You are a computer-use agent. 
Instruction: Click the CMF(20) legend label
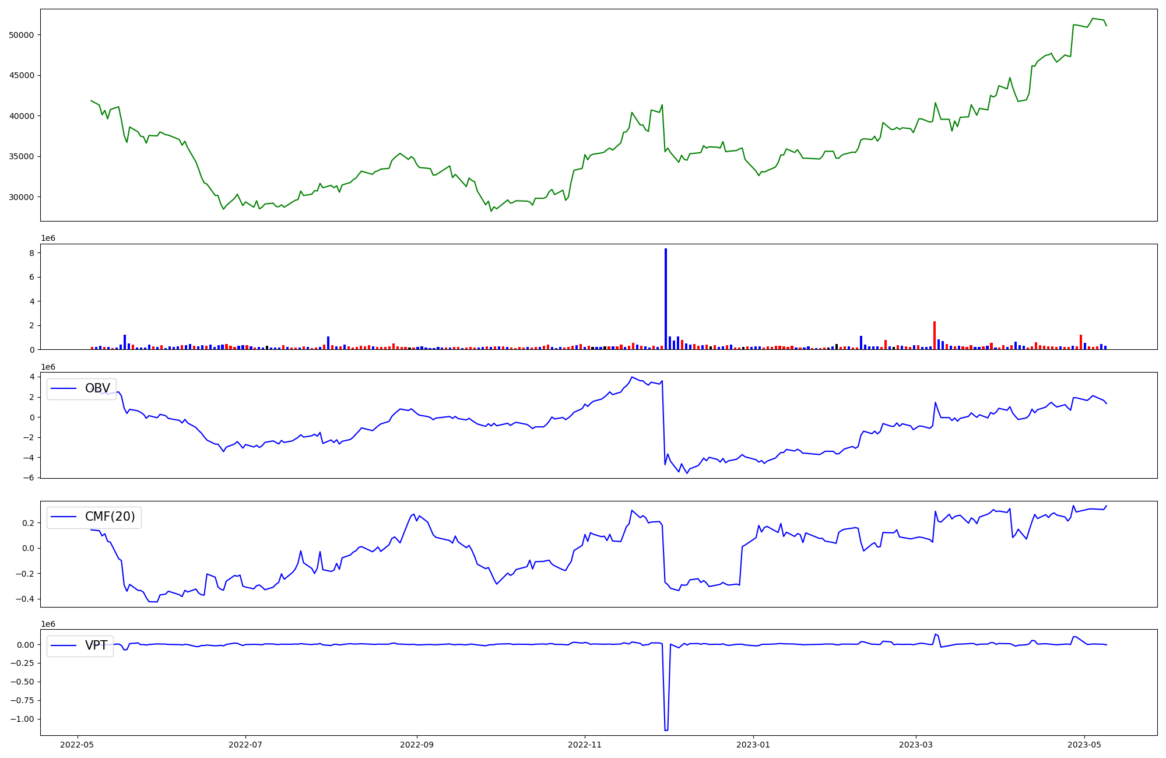pyautogui.click(x=110, y=517)
